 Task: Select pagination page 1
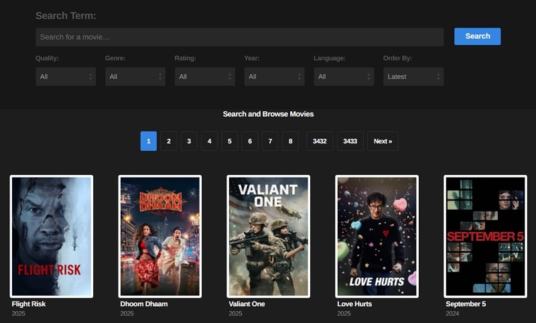(x=148, y=141)
